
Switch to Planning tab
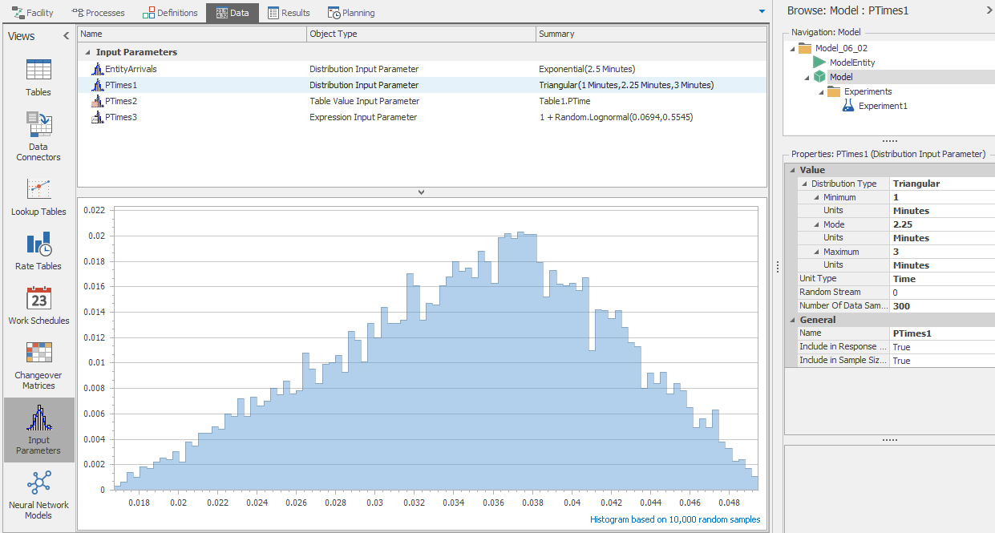(x=351, y=13)
